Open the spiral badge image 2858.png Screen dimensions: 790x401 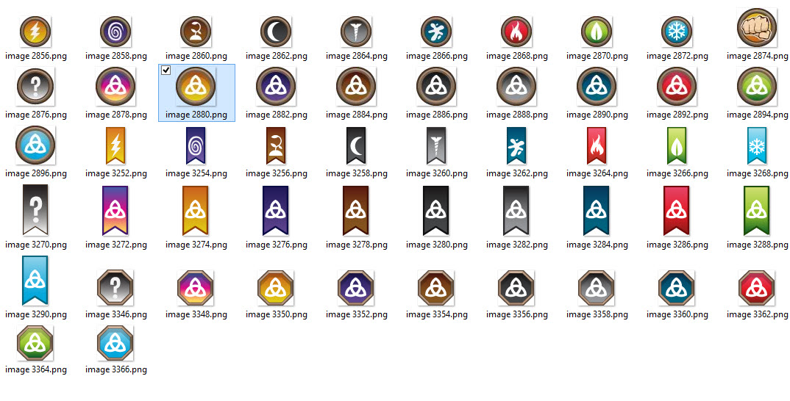[115, 32]
